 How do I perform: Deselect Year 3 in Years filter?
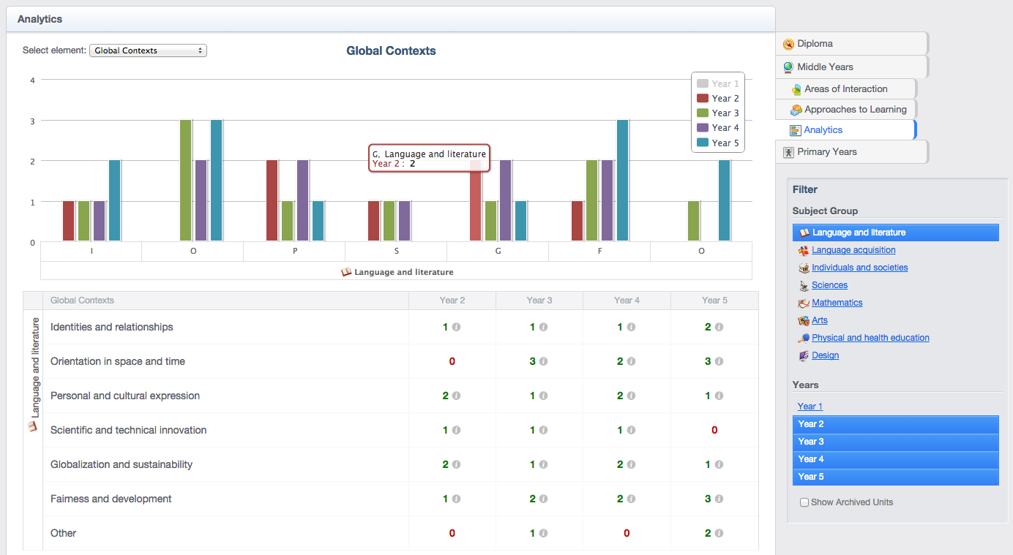[x=896, y=442]
